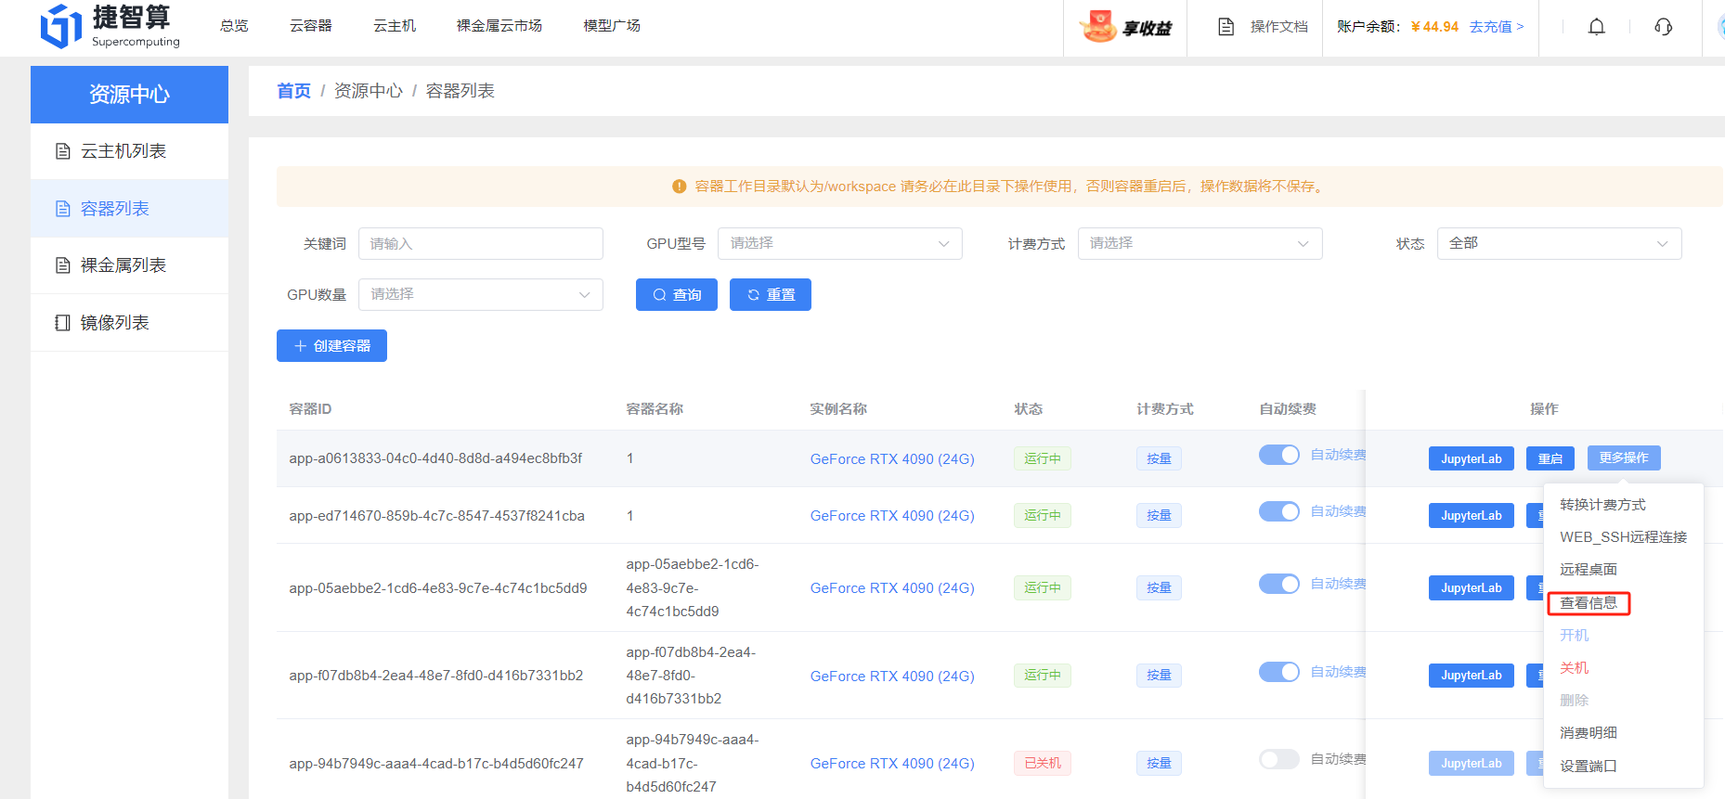The width and height of the screenshot is (1725, 799).
Task: Open JupyterLab for app-05aebbe2 container
Action: tap(1472, 587)
